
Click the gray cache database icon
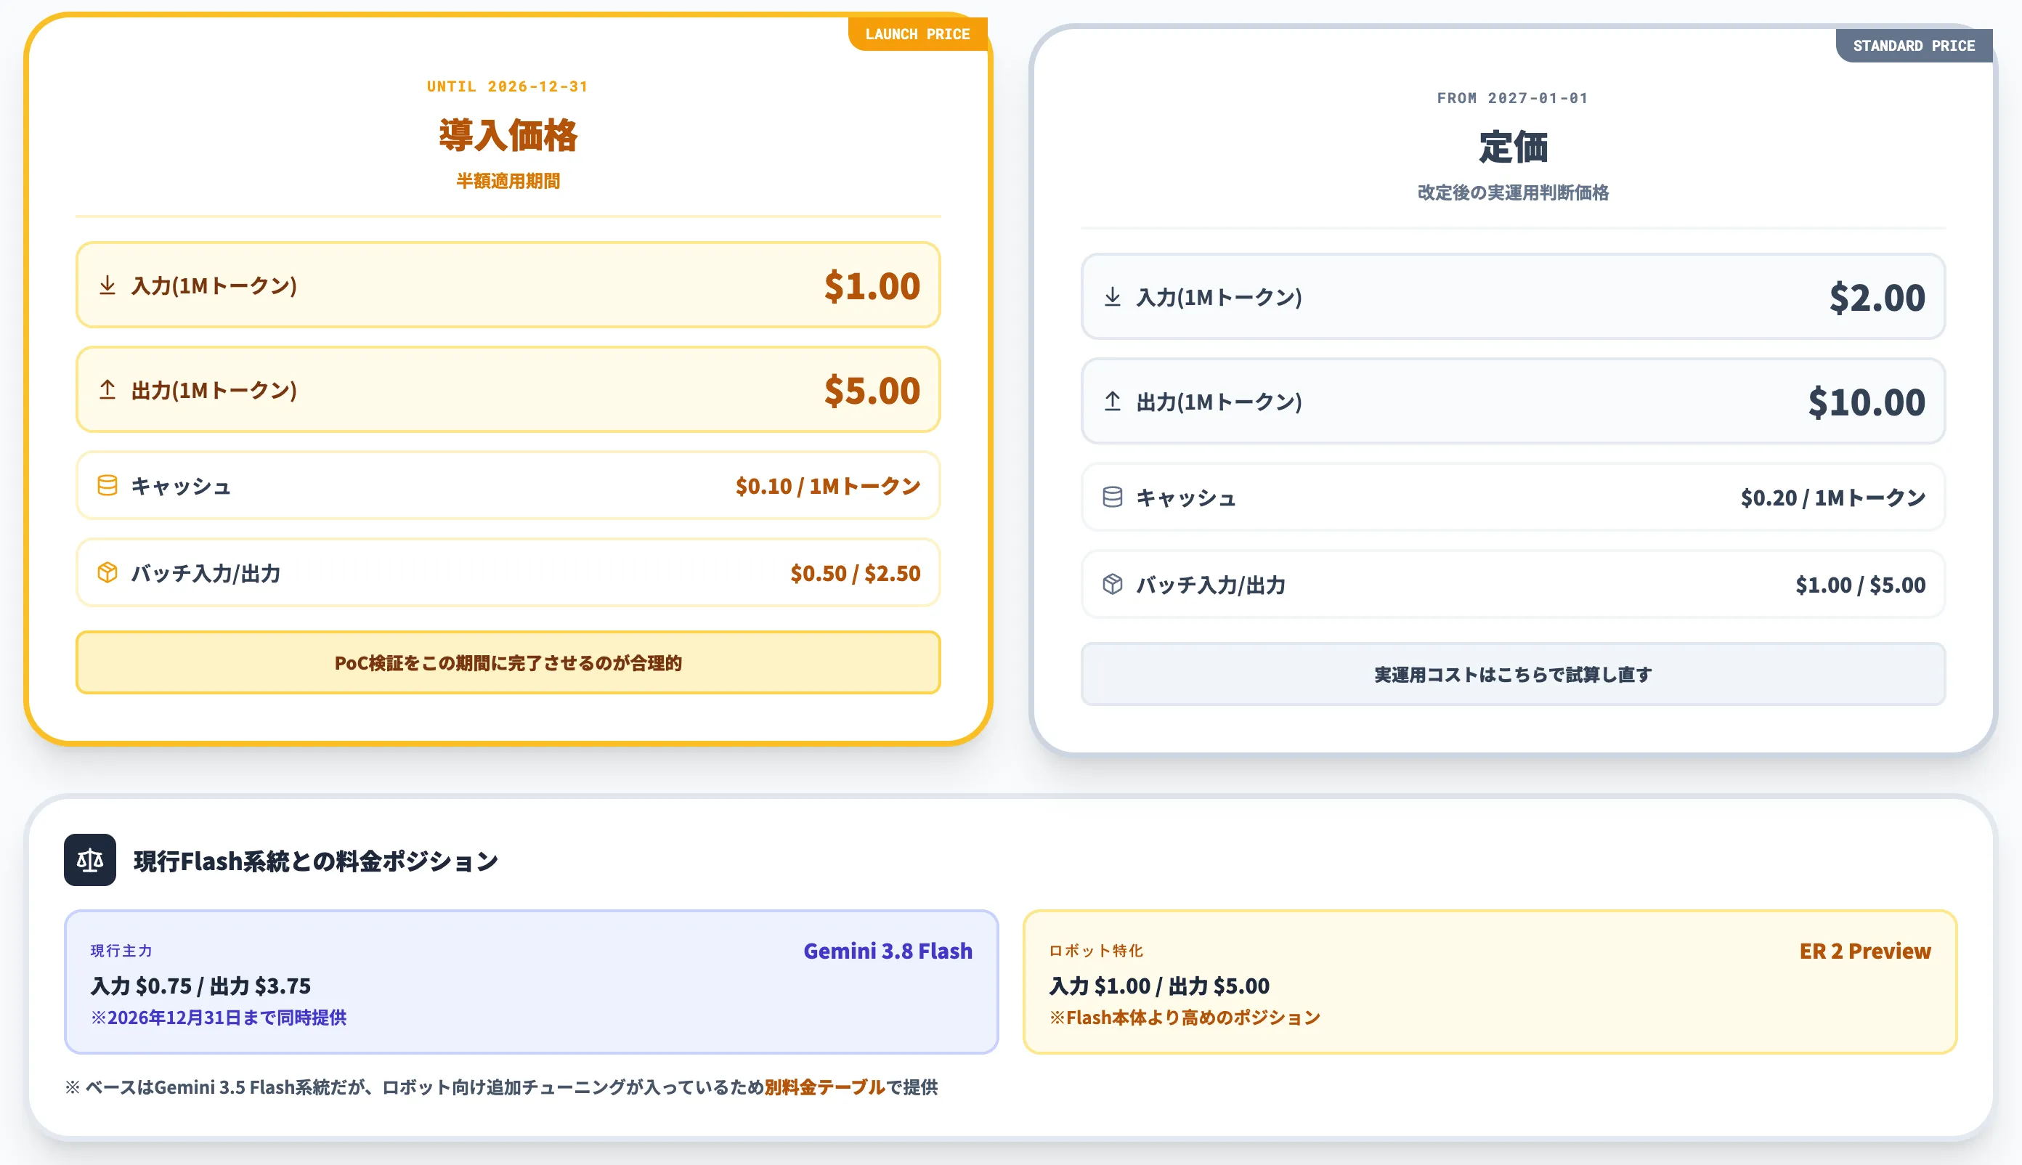pyautogui.click(x=1112, y=498)
